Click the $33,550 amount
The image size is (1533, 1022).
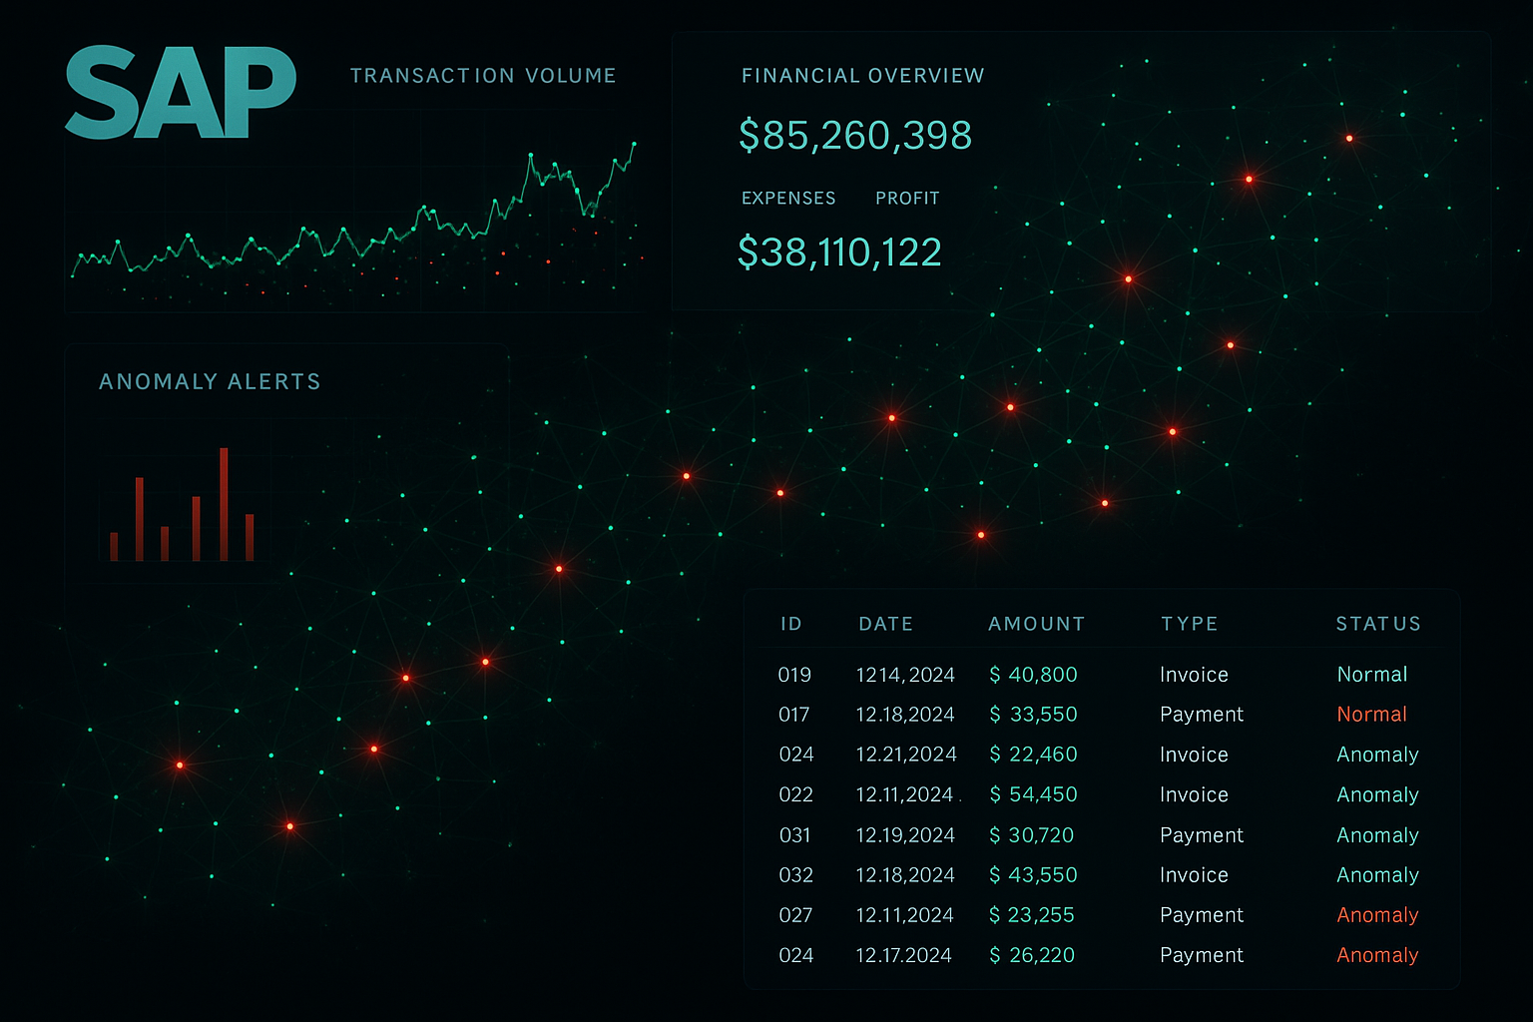point(1033,715)
